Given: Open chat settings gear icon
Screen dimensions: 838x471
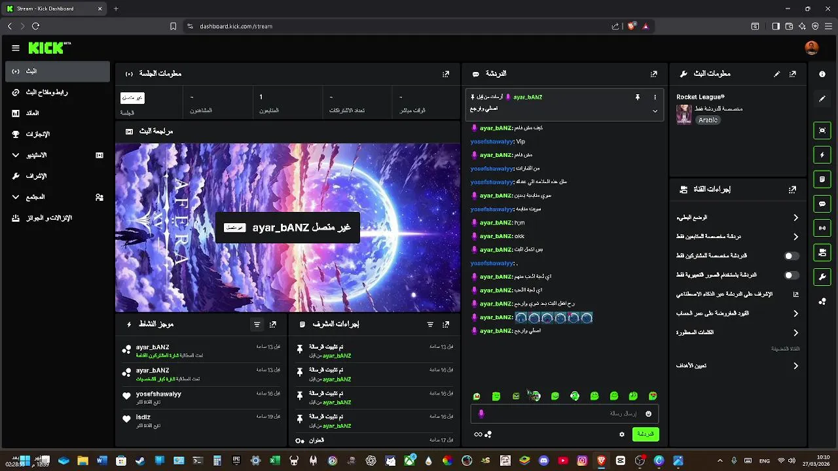Looking at the screenshot, I should (x=622, y=434).
